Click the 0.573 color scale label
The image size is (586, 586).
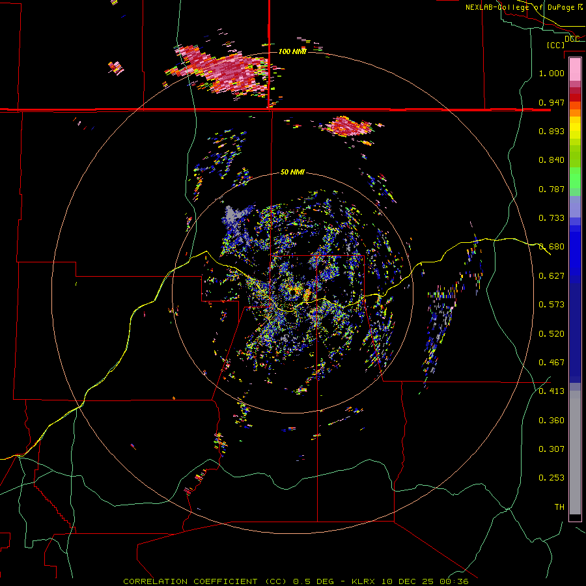[551, 305]
